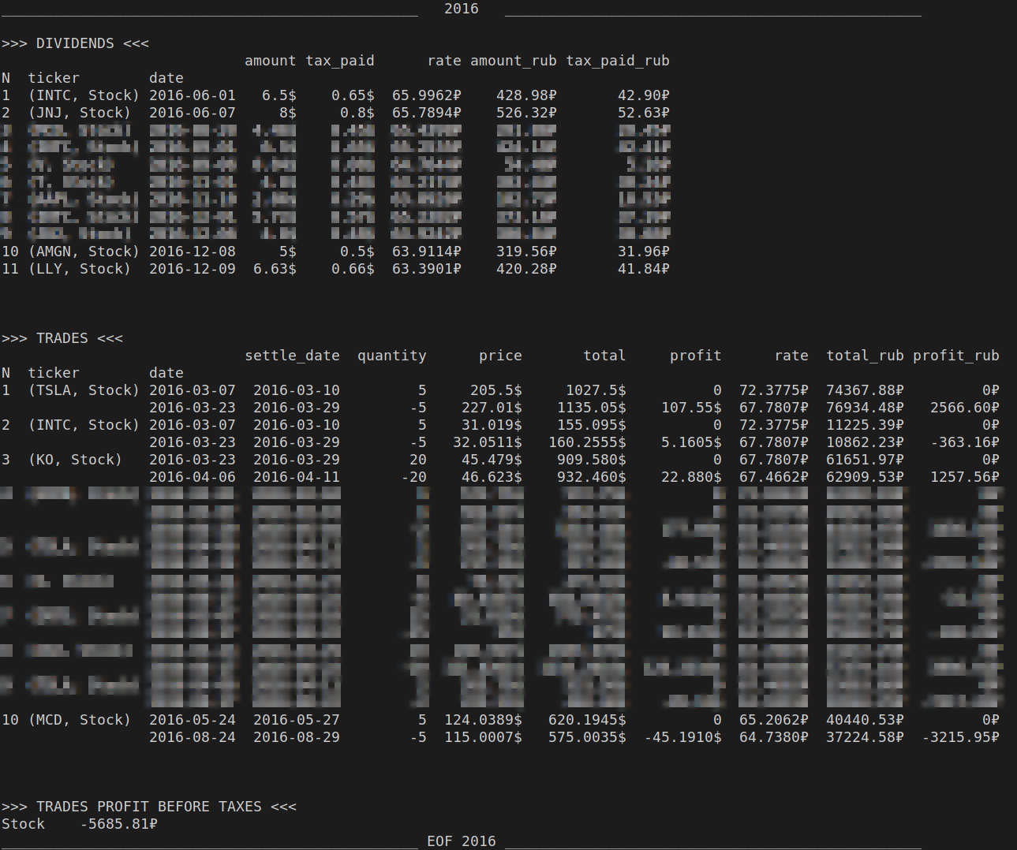Select dividend amount 428.98₽

click(x=526, y=95)
